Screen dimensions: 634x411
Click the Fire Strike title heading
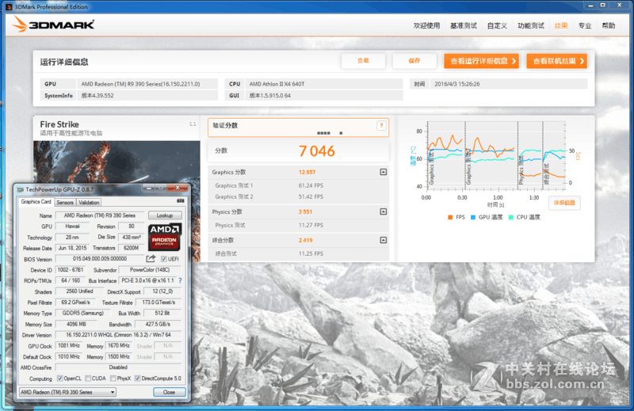59,124
